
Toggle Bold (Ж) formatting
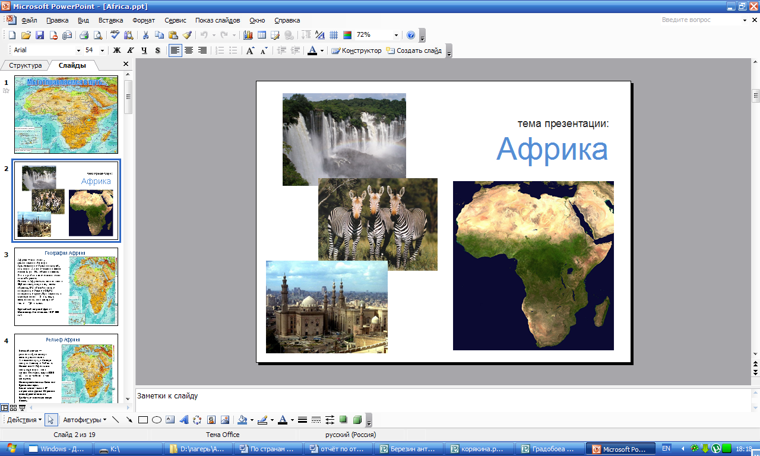click(x=117, y=50)
